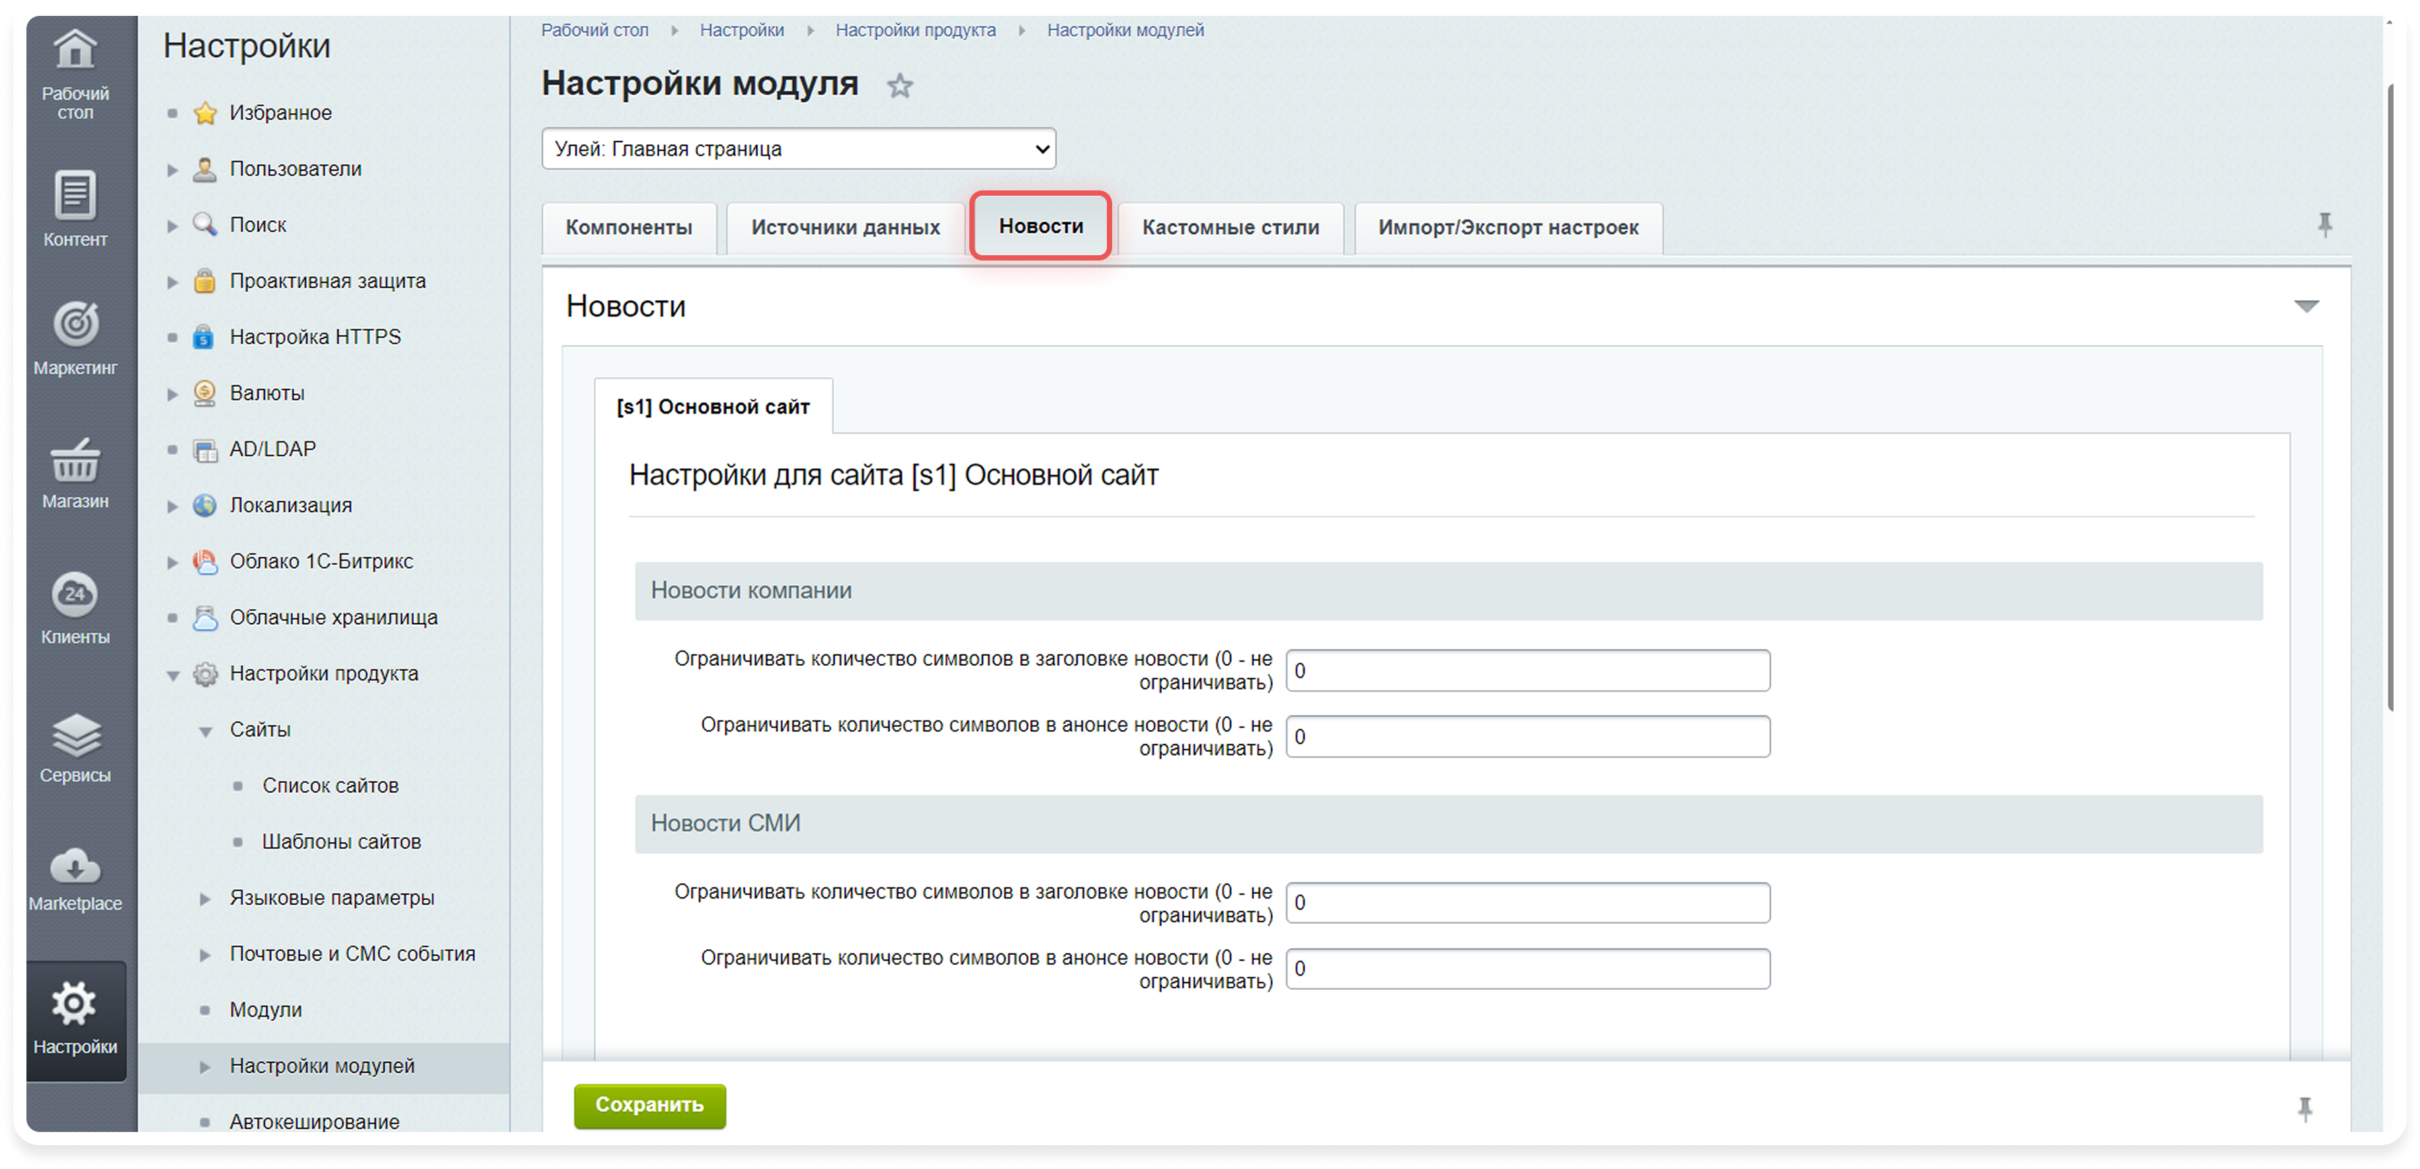This screenshot has height=1169, width=2420.
Task: Open module selector dropdown Улей: Главная страница
Action: tap(799, 149)
